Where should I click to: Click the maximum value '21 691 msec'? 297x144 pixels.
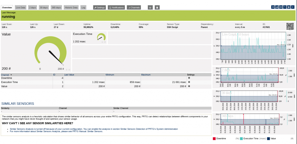[x=179, y=82]
